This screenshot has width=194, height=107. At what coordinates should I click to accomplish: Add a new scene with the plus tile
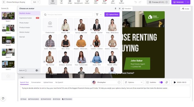point(8,76)
